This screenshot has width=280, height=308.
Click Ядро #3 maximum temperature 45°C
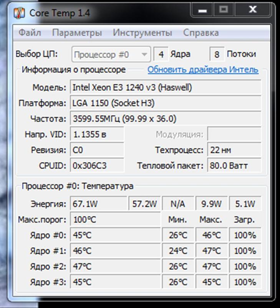pyautogui.click(x=211, y=282)
